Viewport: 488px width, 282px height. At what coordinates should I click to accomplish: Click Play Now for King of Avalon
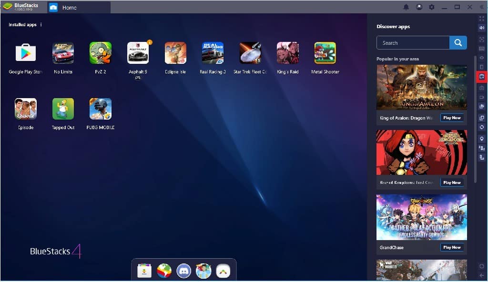point(452,118)
